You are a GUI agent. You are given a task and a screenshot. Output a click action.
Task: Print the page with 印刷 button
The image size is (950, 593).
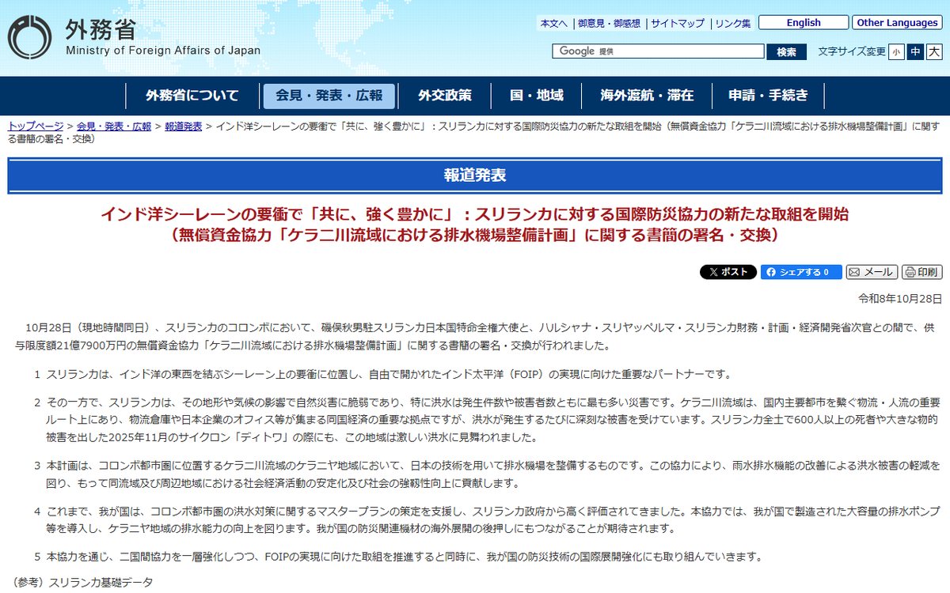[922, 272]
